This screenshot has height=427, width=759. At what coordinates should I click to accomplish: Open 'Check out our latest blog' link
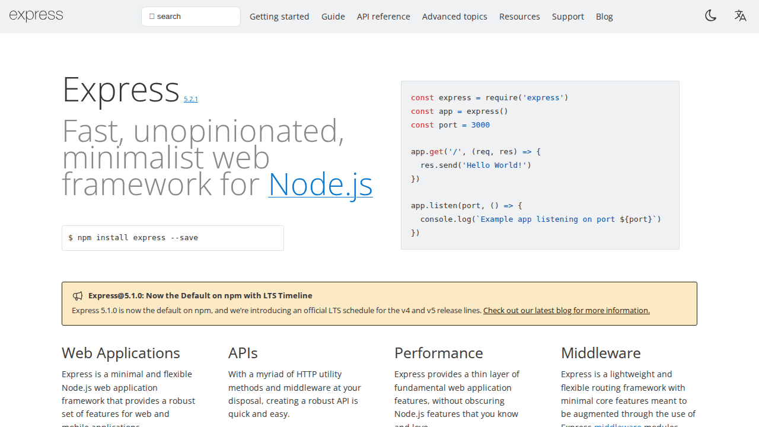coord(566,310)
